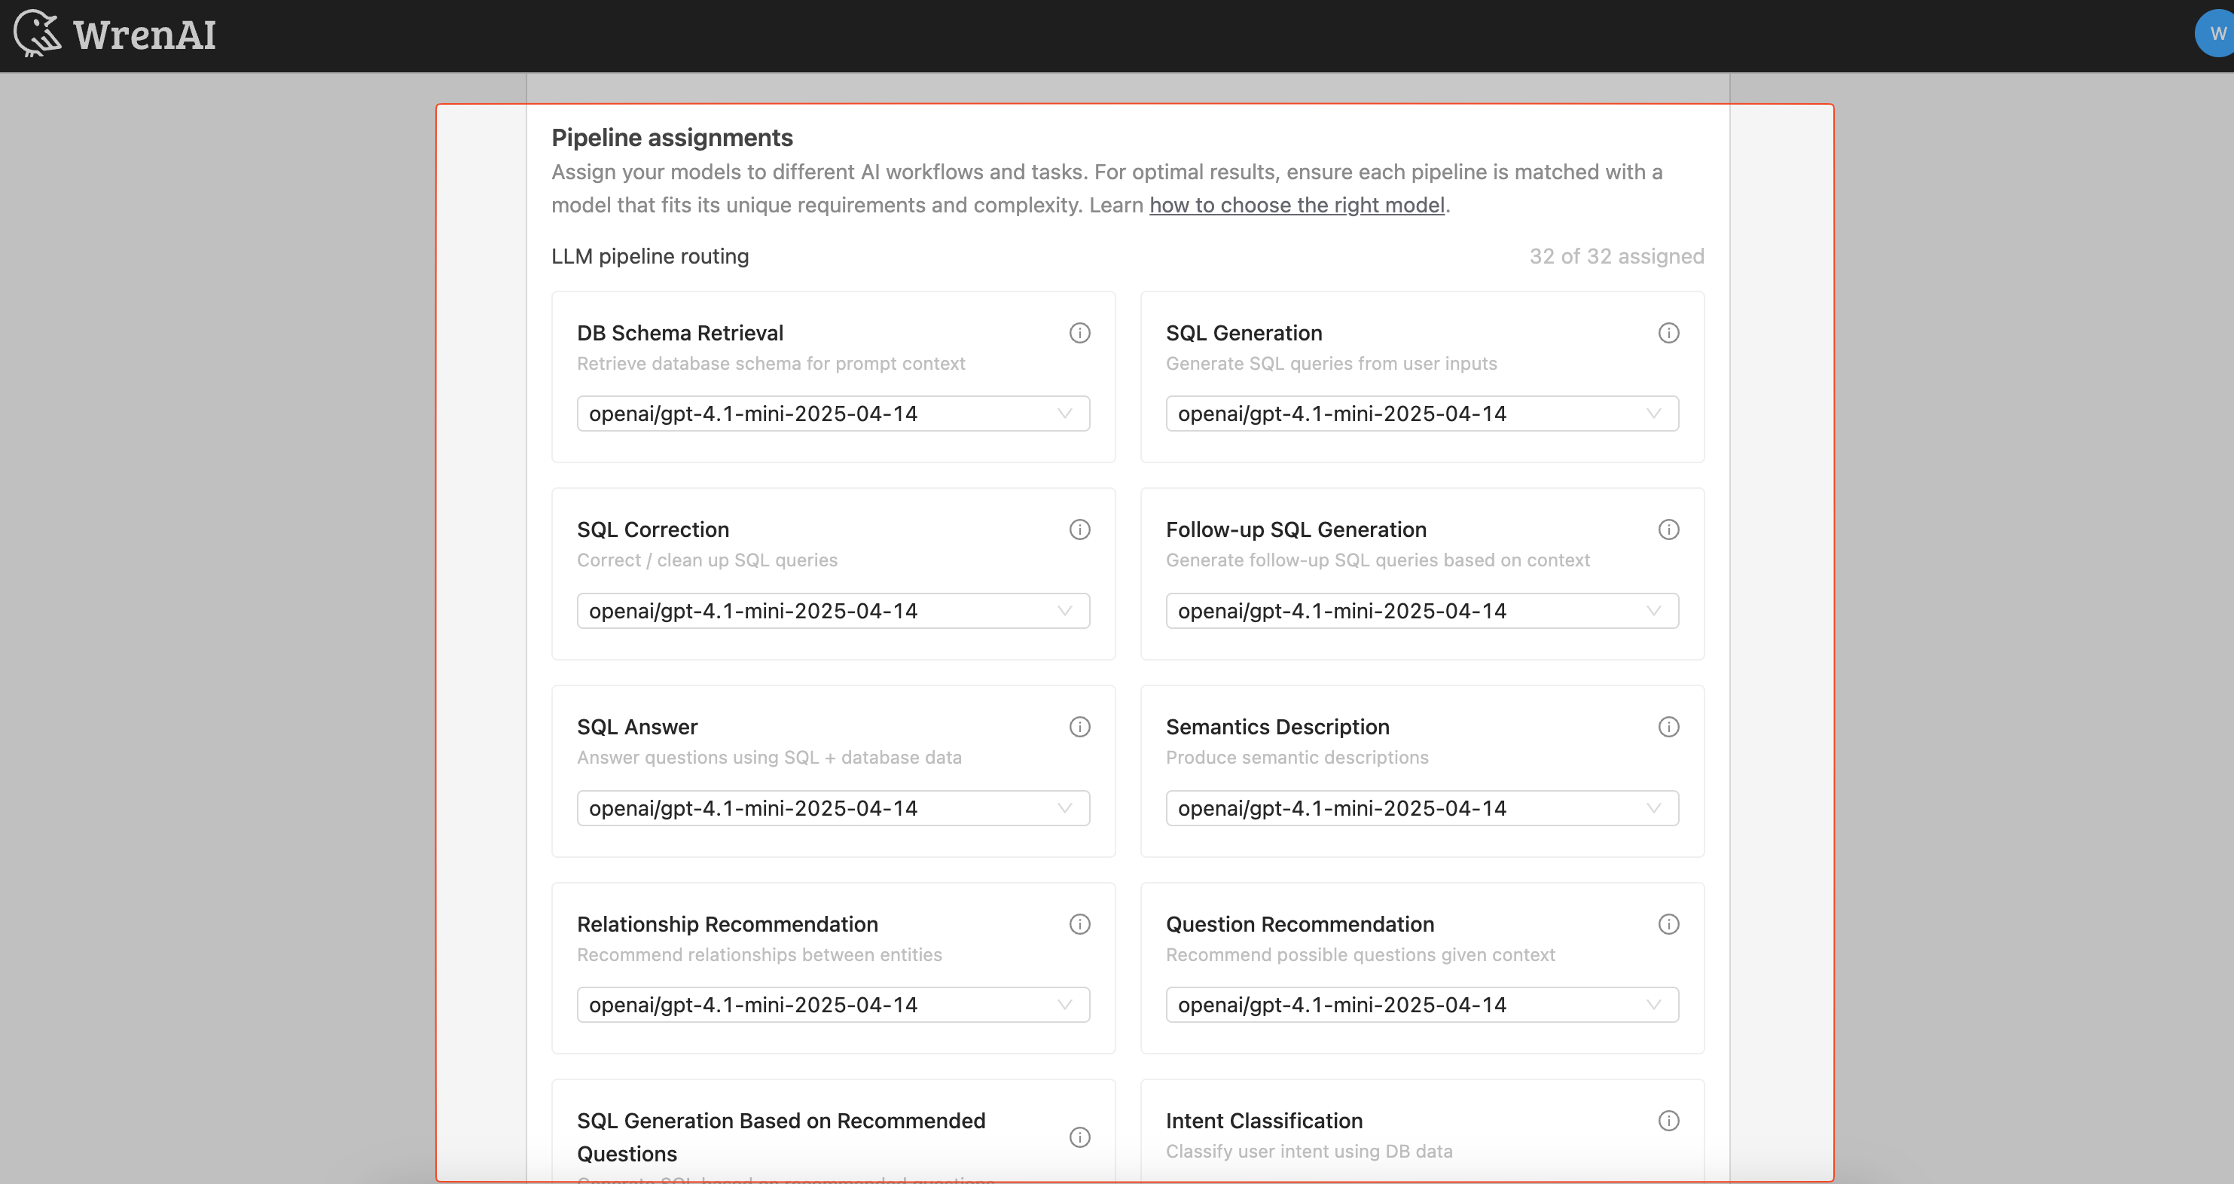The width and height of the screenshot is (2234, 1184).
Task: Click the Relationship Recommendation info icon
Action: [x=1079, y=924]
